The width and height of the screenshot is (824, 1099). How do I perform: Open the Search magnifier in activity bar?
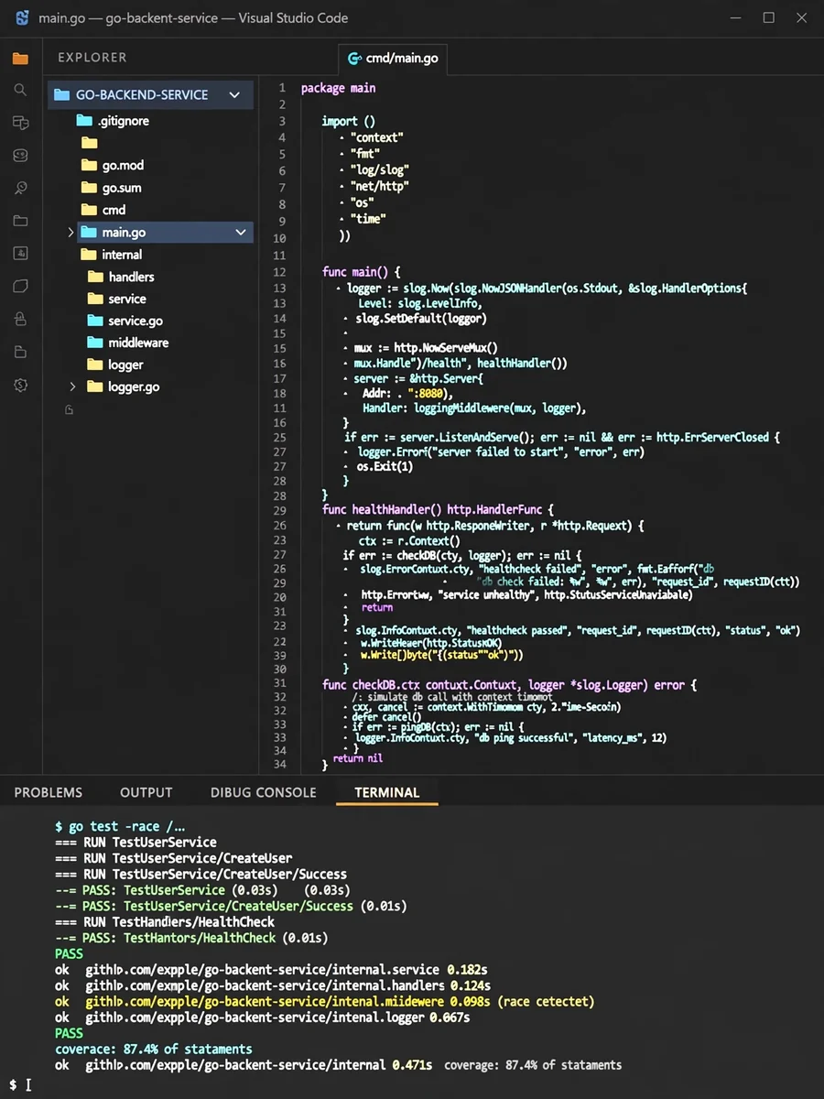[20, 90]
